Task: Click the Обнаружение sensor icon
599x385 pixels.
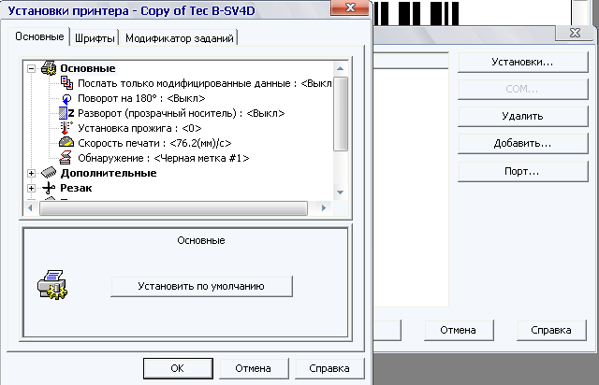Action: (x=66, y=158)
